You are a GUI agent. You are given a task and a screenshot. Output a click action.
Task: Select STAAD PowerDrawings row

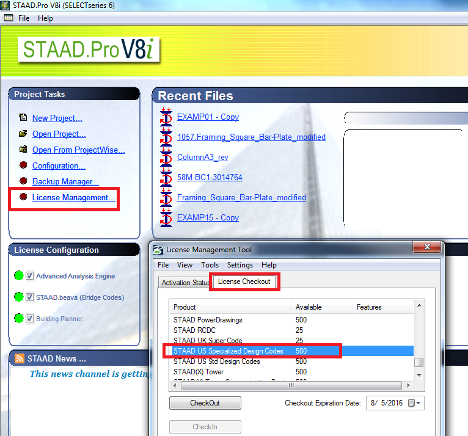point(291,320)
